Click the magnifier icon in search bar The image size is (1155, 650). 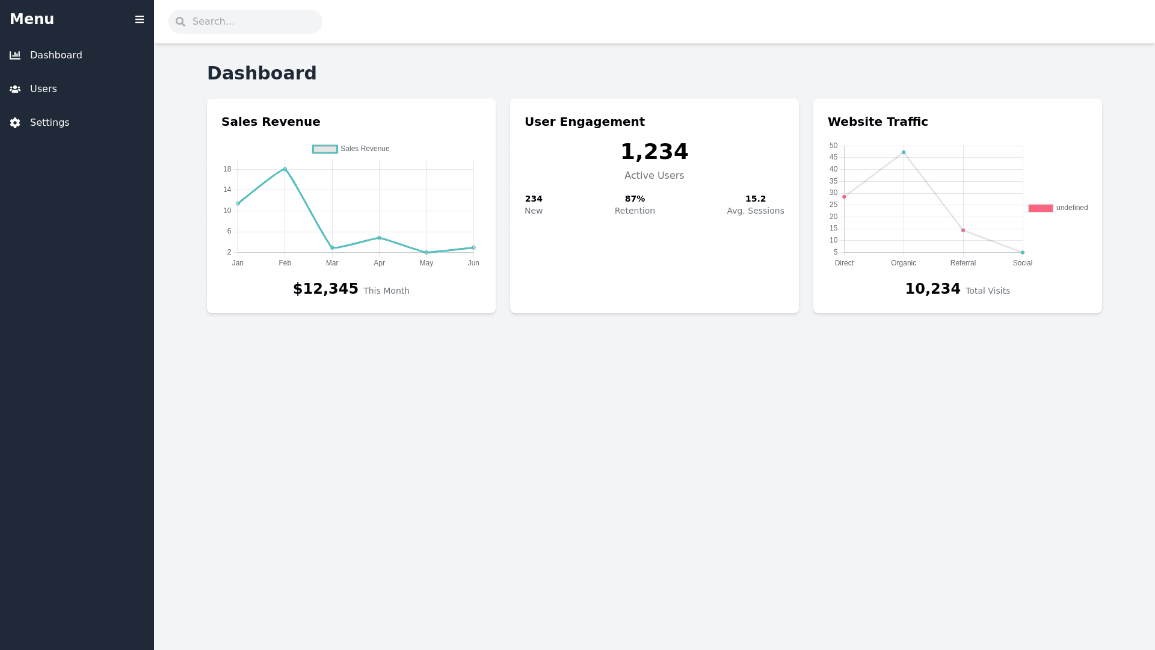[180, 22]
